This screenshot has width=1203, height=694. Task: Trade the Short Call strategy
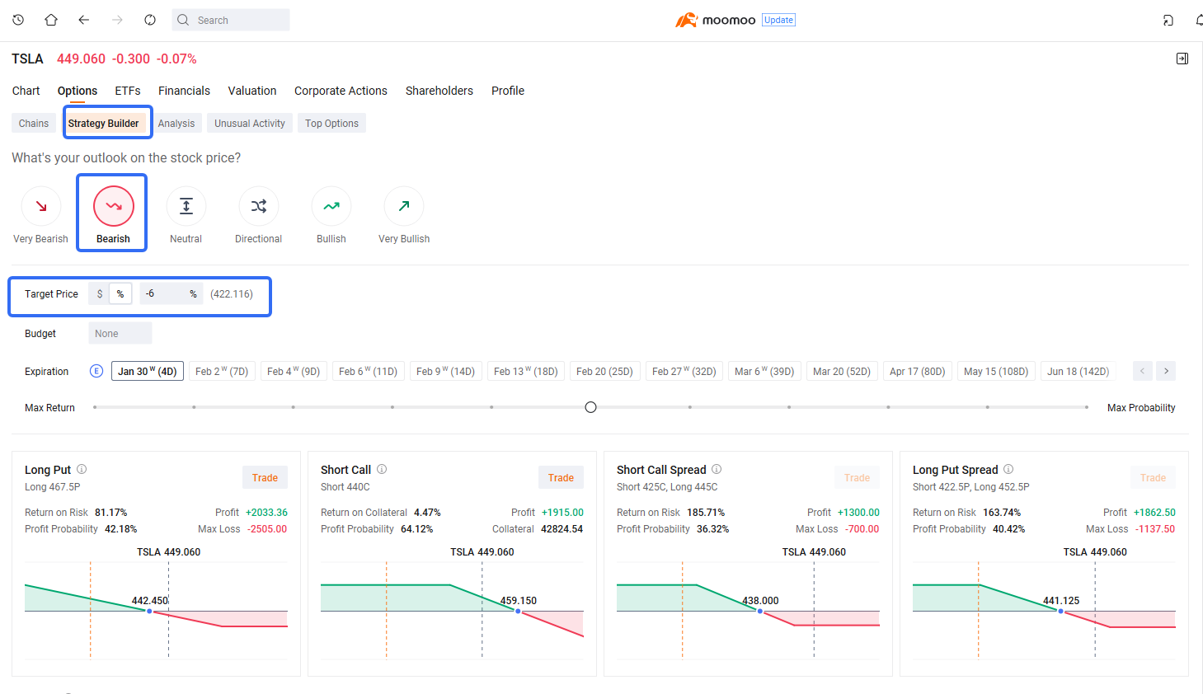click(x=561, y=477)
